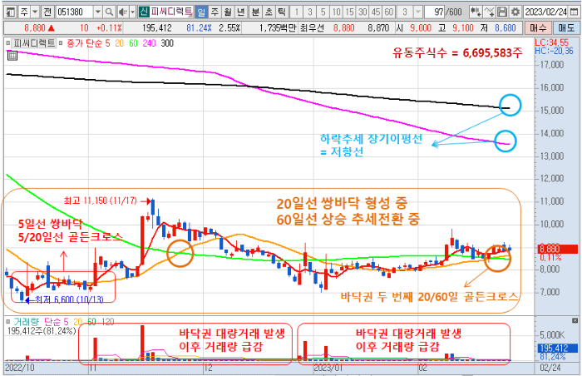Viewport: 582px width, 376px height.
Task: Select the 5 interval button
Action: (323, 12)
